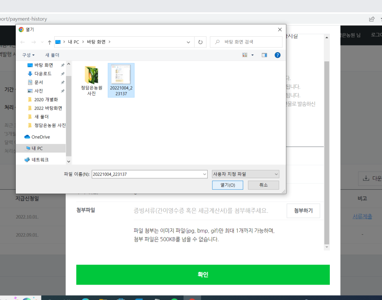Select the 20221004_223137 image file thumbnail
382x300 pixels.
pos(121,80)
